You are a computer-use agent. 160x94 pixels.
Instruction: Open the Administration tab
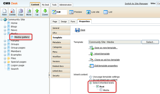point(66,5)
